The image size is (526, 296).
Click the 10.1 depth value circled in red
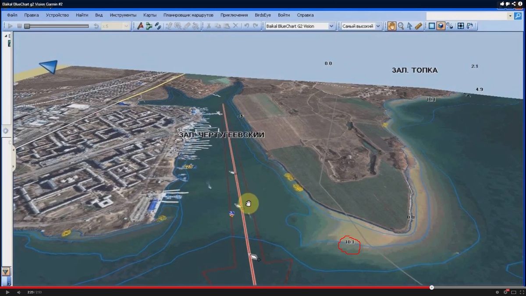tap(349, 242)
